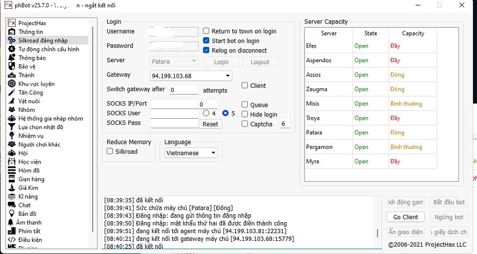Image resolution: width=477 pixels, height=254 pixels.
Task: Select the keyboard icon for Phím tắt
Action: 12,231
